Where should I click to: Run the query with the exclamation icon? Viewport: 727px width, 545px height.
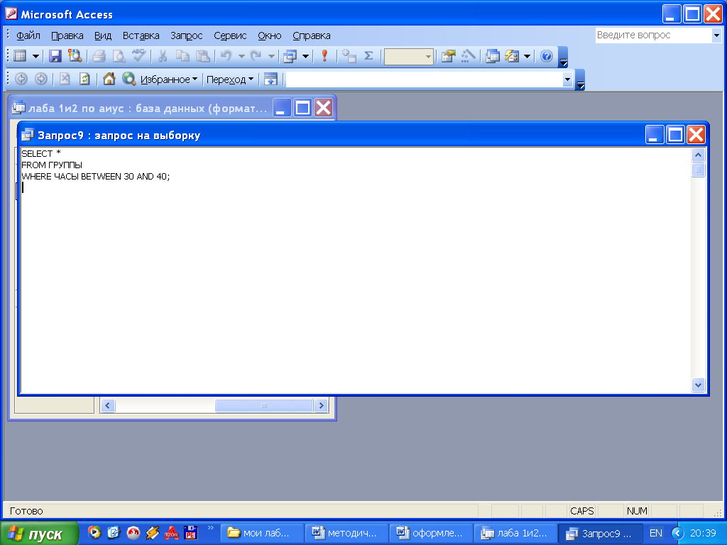[324, 57]
